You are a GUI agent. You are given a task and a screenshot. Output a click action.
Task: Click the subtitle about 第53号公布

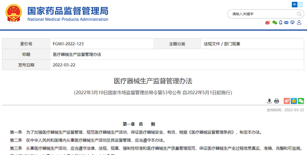click(153, 93)
